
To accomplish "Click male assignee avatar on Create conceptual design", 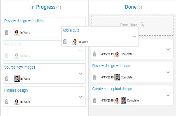I will pyautogui.click(x=123, y=100).
